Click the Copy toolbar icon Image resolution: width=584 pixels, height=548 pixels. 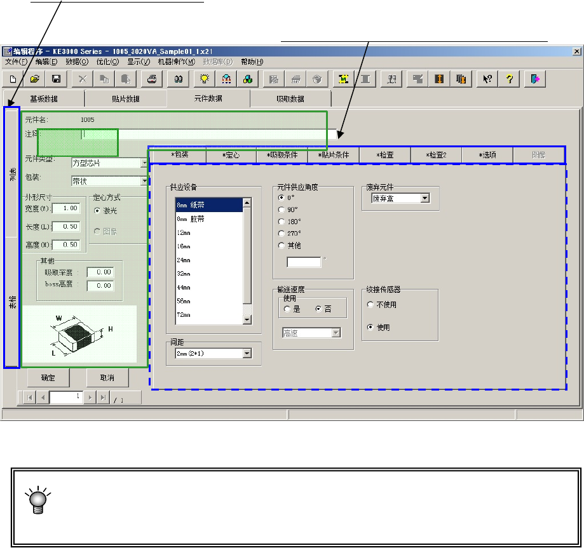104,79
